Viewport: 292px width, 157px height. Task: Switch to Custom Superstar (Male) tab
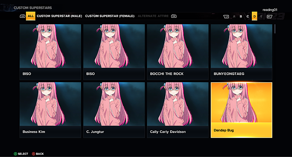click(x=59, y=16)
